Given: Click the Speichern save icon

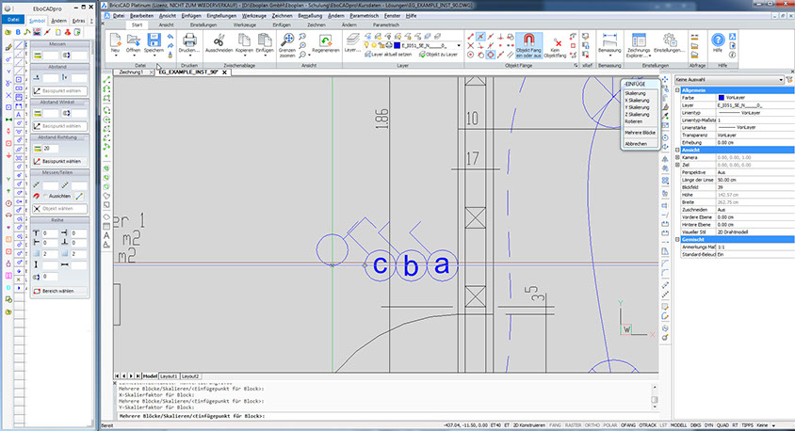Looking at the screenshot, I should point(156,40).
